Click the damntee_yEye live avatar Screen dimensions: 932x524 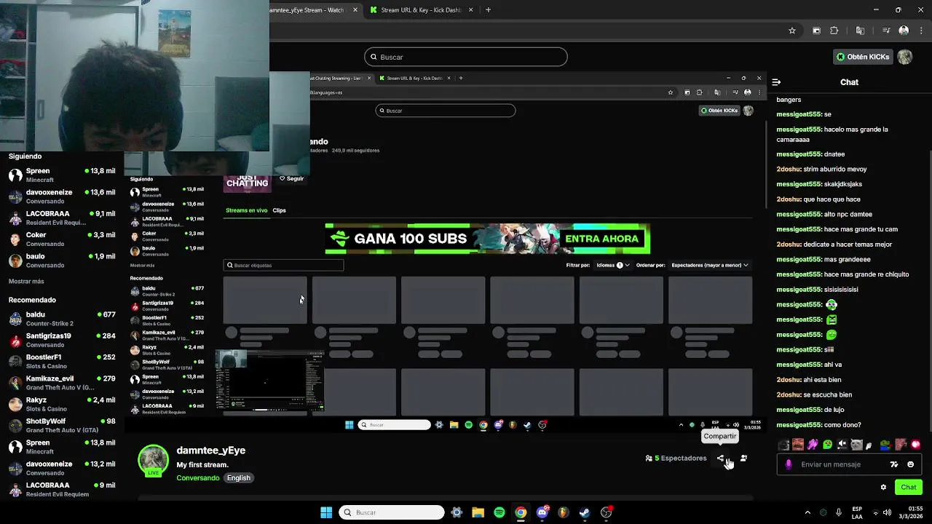(x=153, y=461)
